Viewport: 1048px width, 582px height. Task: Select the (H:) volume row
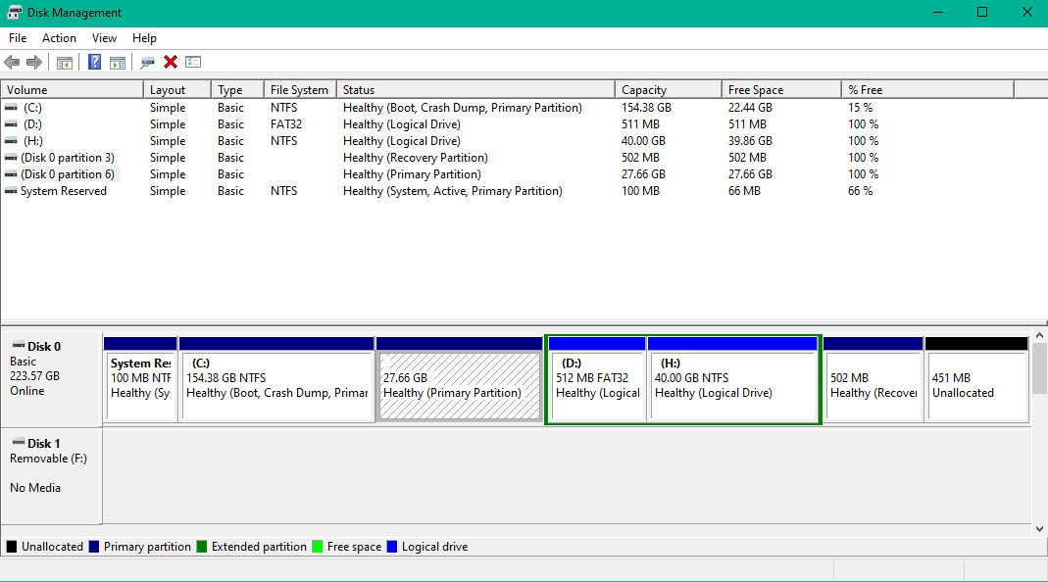tap(508, 140)
